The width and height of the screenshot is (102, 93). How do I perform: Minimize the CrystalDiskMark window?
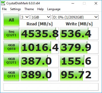click(x=73, y=3)
